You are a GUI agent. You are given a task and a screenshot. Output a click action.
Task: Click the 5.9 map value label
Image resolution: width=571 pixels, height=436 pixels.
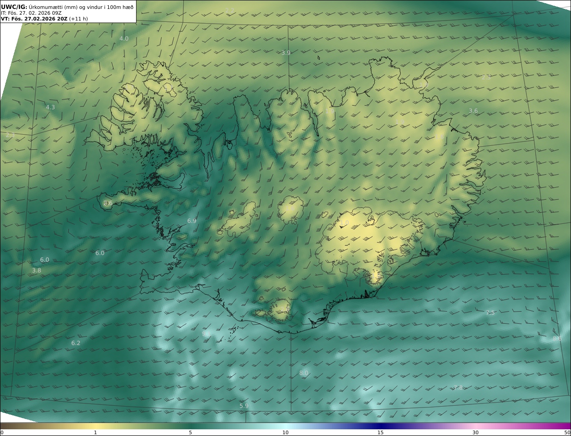click(244, 406)
